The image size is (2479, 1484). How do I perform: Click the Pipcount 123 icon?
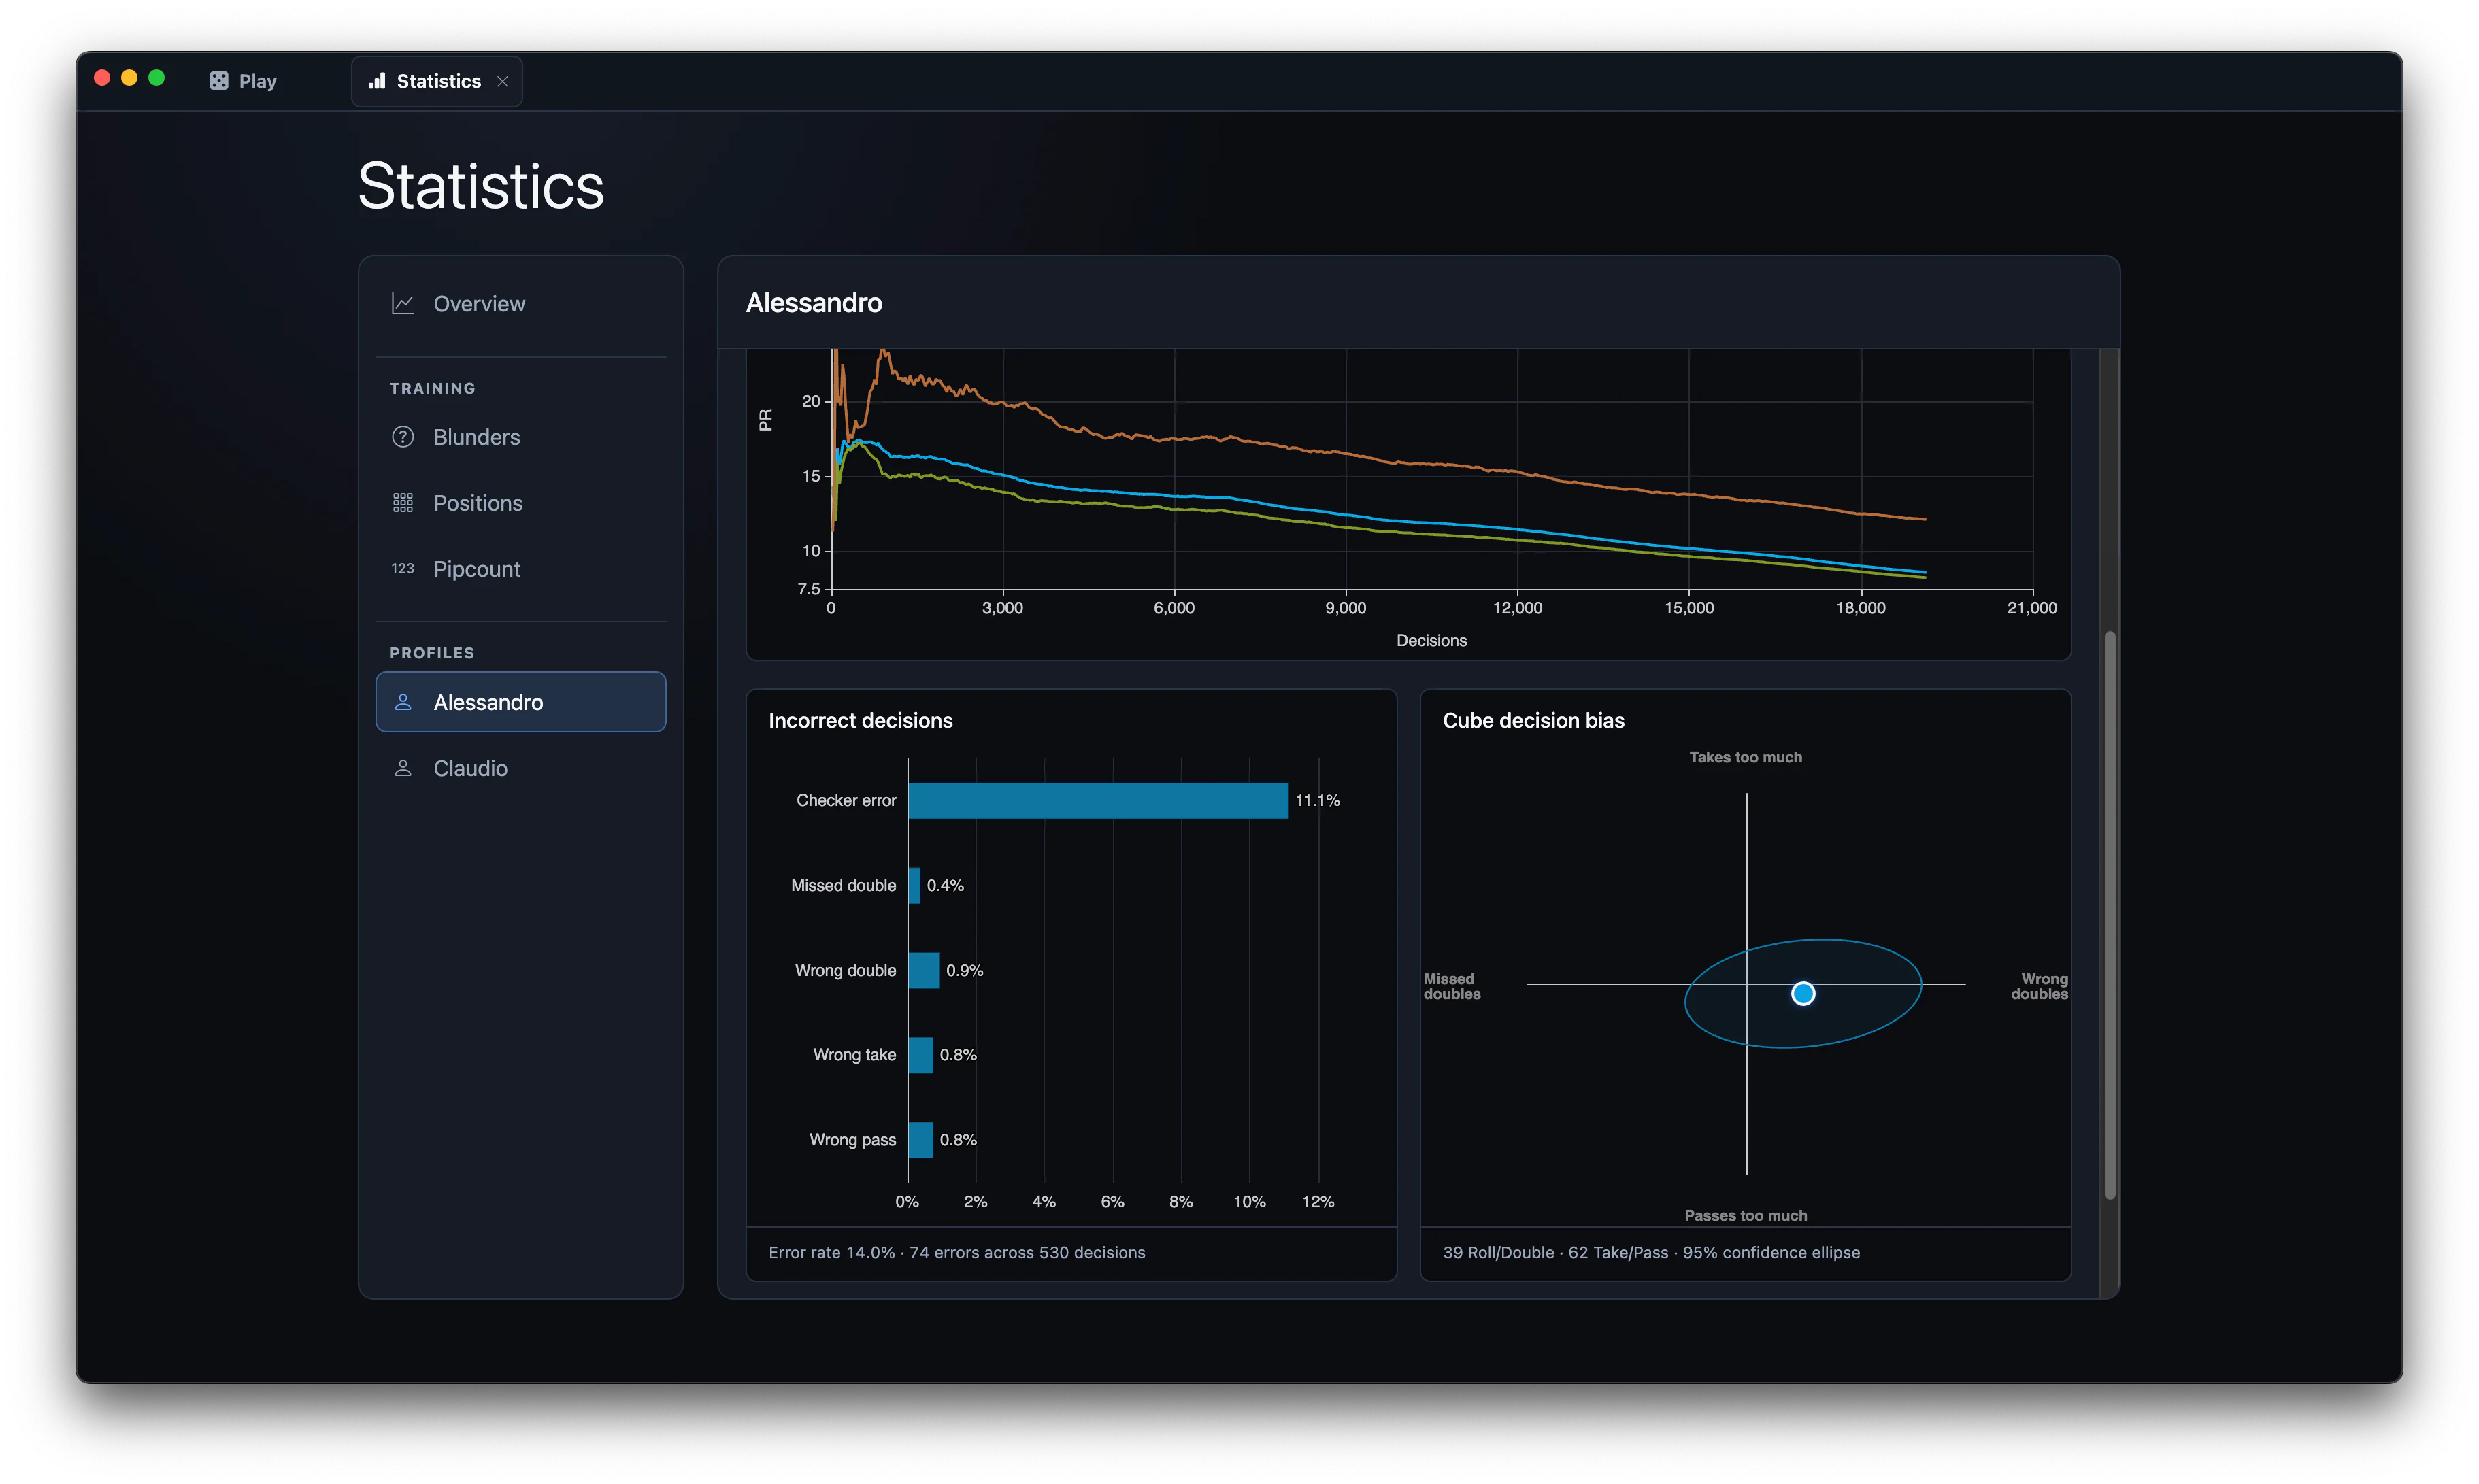[403, 569]
